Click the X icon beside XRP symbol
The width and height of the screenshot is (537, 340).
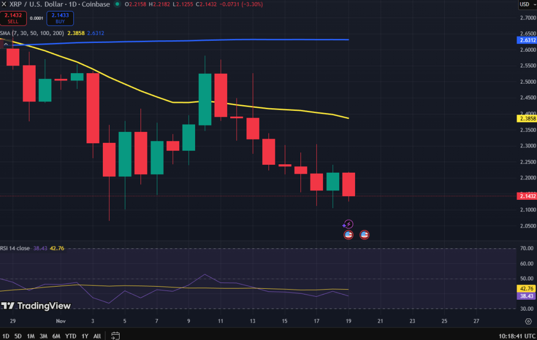pos(4,4)
